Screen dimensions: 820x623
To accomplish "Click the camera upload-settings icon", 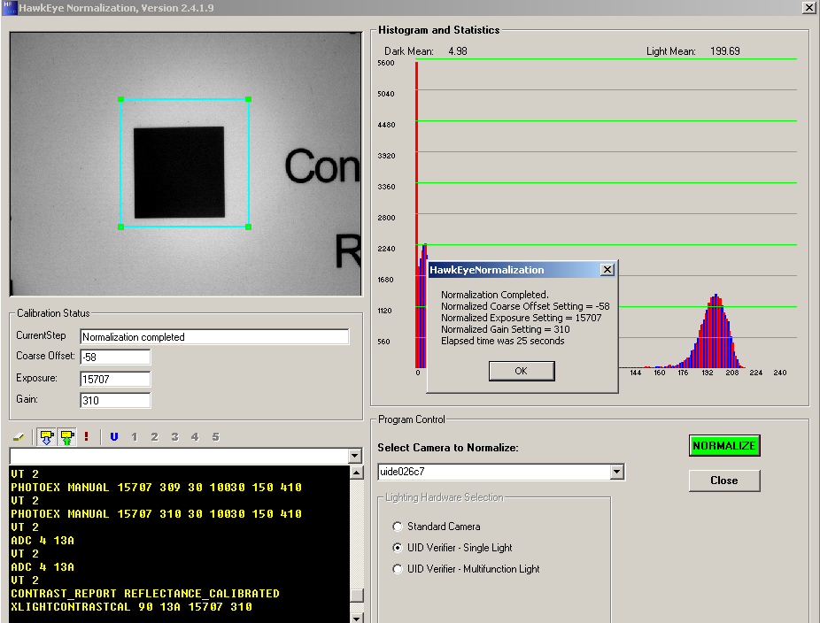I will (66, 435).
